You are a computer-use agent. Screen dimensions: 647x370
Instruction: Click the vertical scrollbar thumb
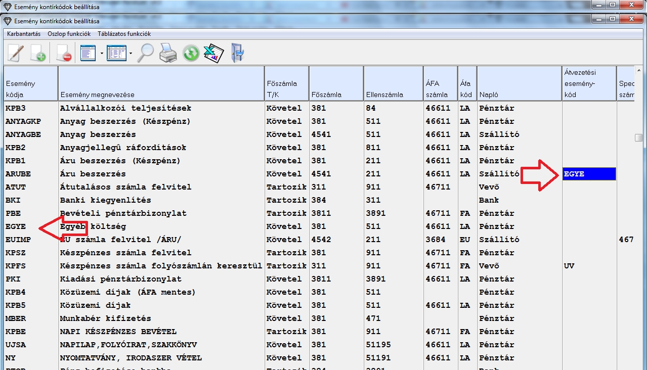pos(639,137)
